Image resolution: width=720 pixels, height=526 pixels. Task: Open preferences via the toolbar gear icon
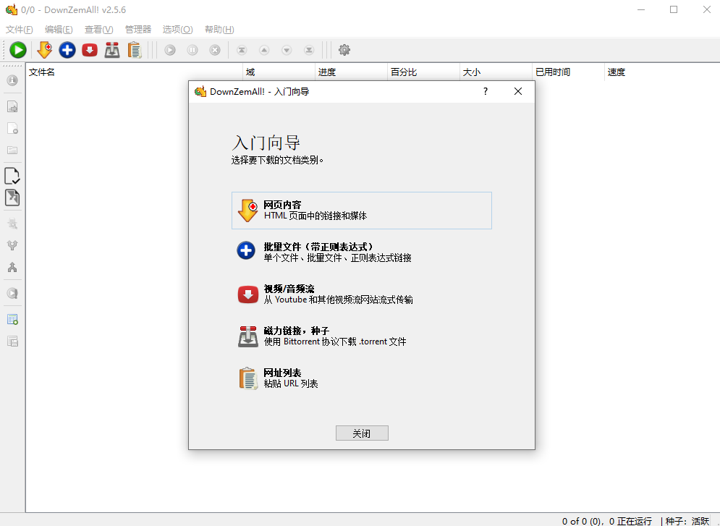[344, 50]
